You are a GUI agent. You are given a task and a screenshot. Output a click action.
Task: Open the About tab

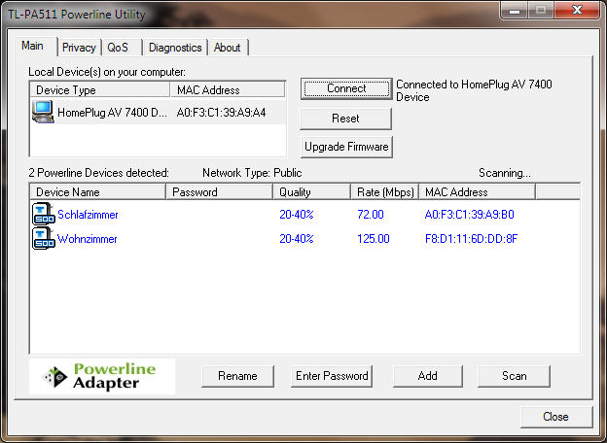pyautogui.click(x=228, y=48)
